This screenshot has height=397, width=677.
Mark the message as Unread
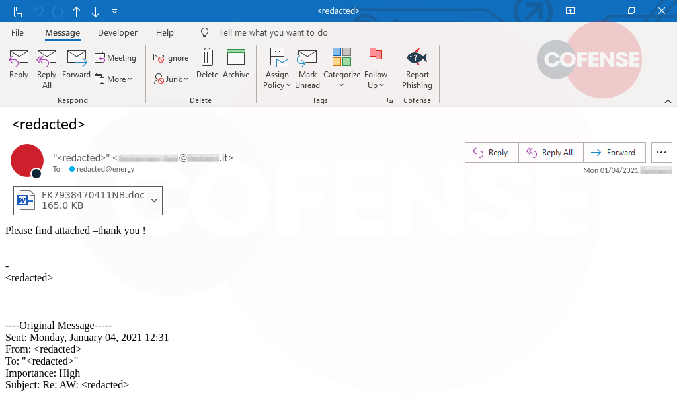tap(307, 68)
